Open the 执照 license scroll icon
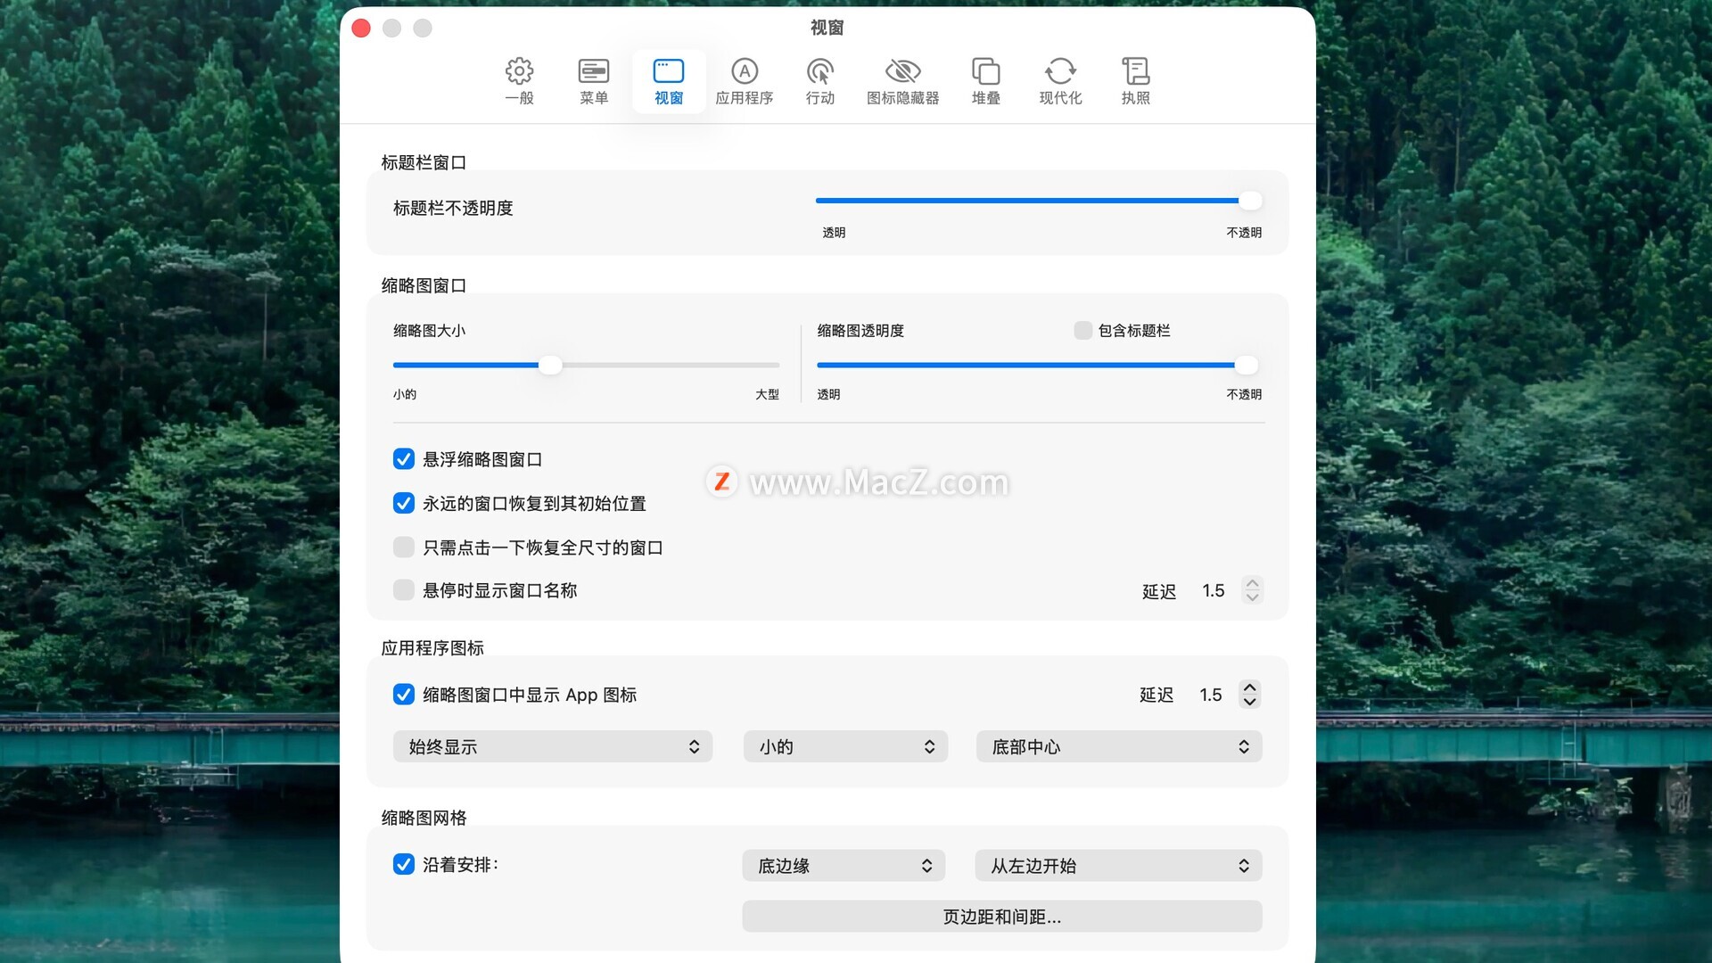The image size is (1712, 963). point(1135,70)
